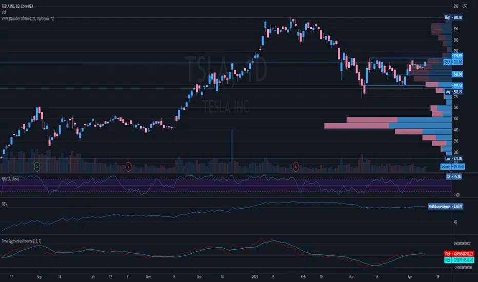Click the Avg 583.15 label
The image size is (478, 282).
[454, 92]
